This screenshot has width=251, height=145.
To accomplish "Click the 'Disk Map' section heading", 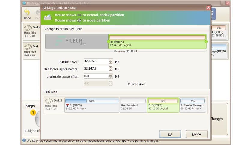I will [x=51, y=92].
